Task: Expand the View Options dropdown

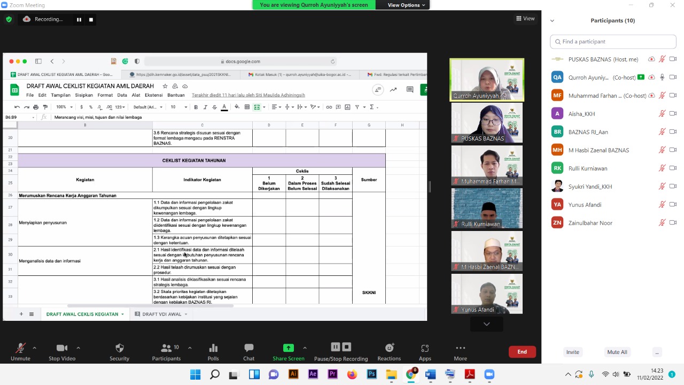Action: [406, 5]
